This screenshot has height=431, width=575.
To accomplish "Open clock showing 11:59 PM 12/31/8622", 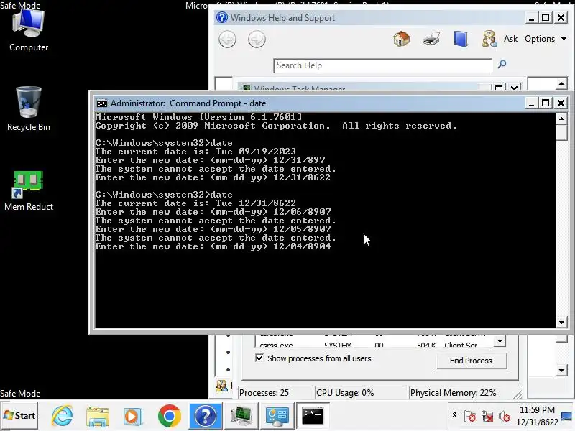I will (537, 416).
